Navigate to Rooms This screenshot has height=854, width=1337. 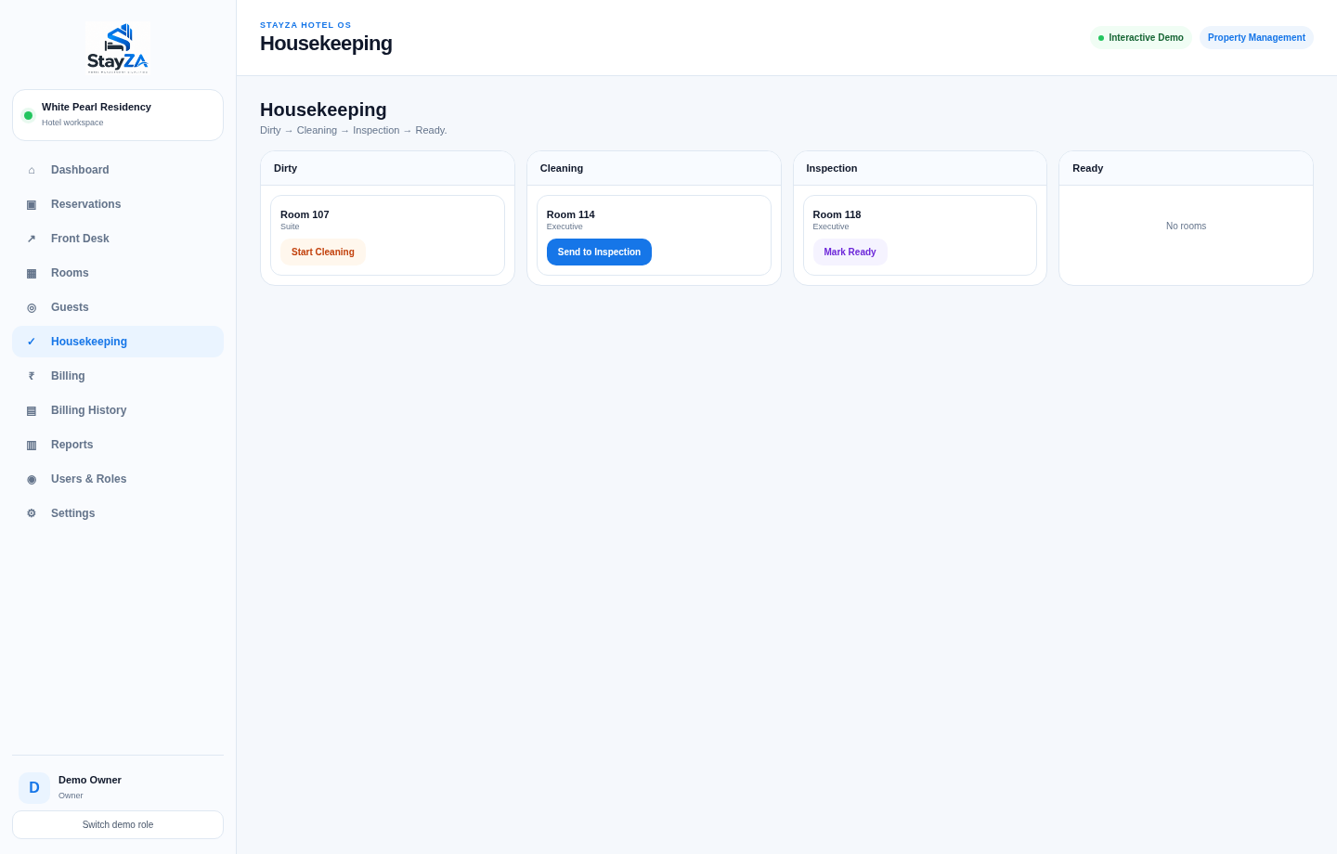[118, 273]
